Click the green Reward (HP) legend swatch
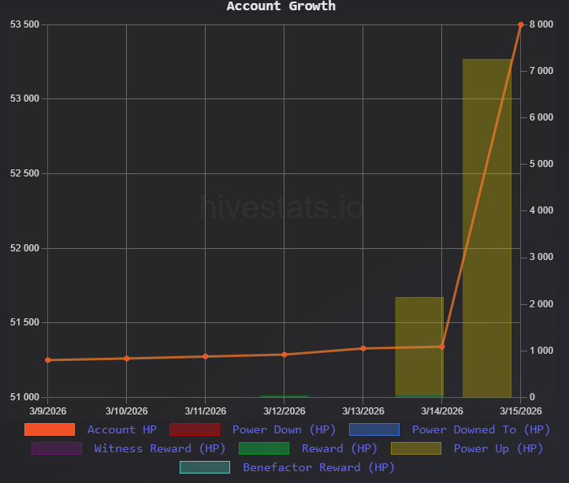569x483 pixels. coord(263,448)
